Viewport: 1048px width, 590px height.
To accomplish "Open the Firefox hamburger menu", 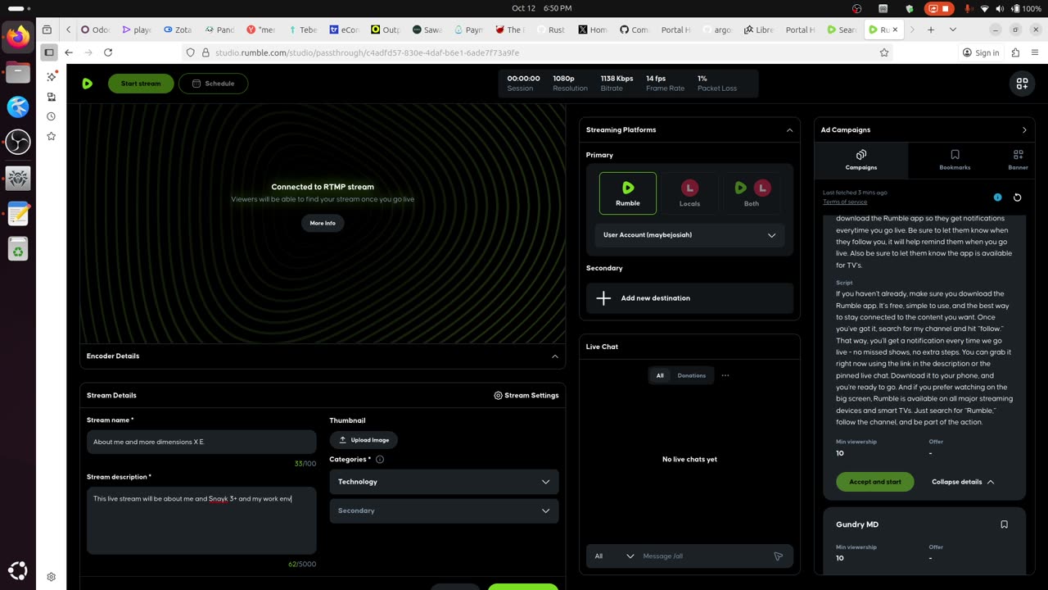I will pyautogui.click(x=1035, y=52).
